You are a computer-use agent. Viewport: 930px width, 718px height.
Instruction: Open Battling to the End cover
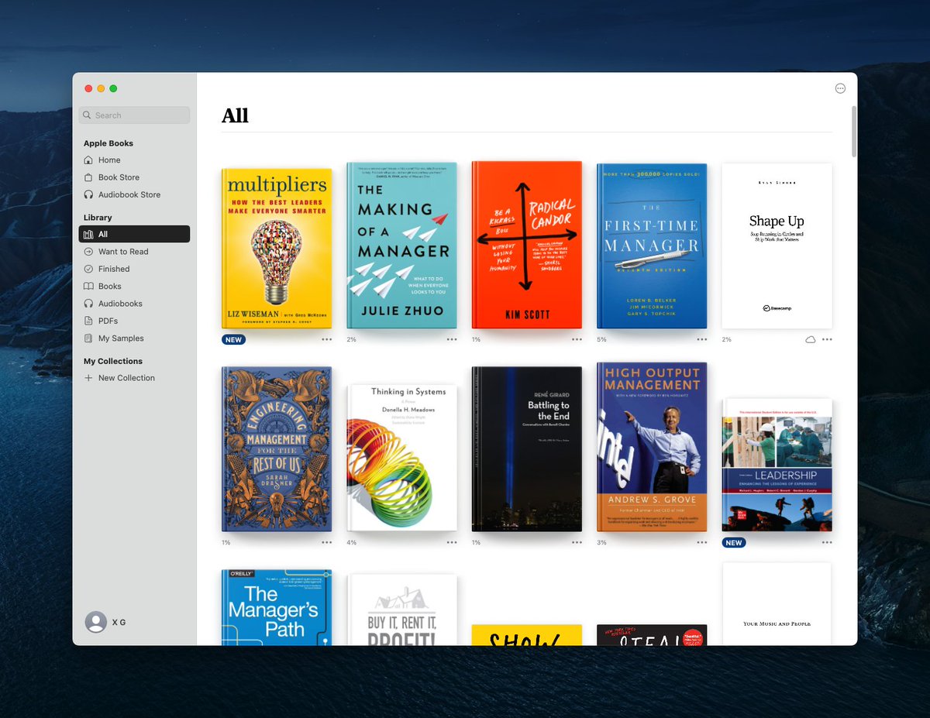526,449
